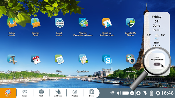Open the Webcam icon
Screen dimensions: 175x98
click(131, 59)
